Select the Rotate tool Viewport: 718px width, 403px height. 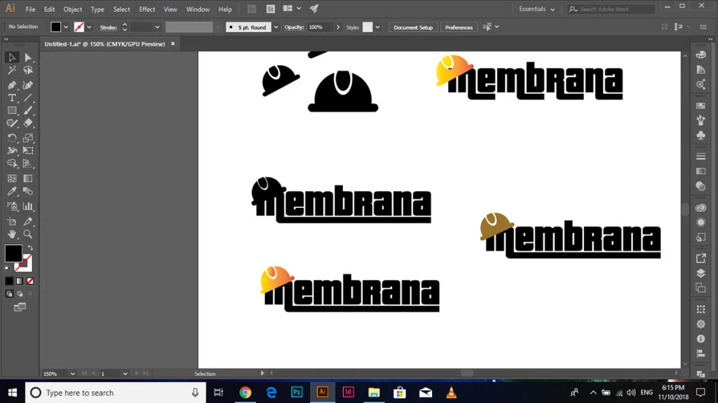pos(12,138)
